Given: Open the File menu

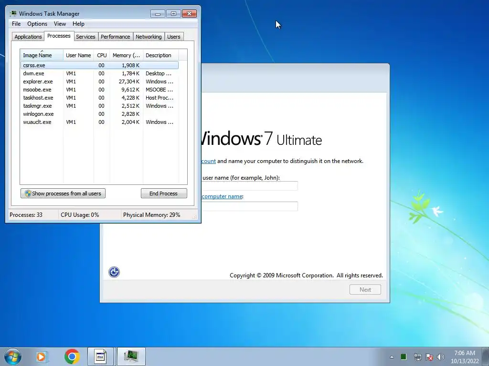Looking at the screenshot, I should [16, 24].
